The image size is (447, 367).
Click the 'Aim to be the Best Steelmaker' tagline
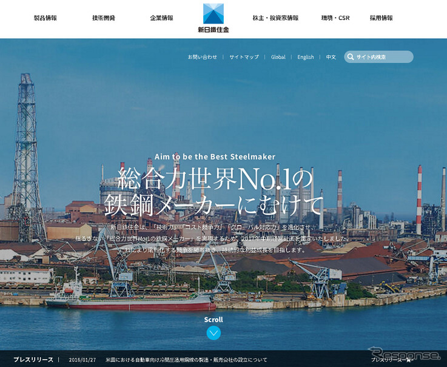[215, 157]
